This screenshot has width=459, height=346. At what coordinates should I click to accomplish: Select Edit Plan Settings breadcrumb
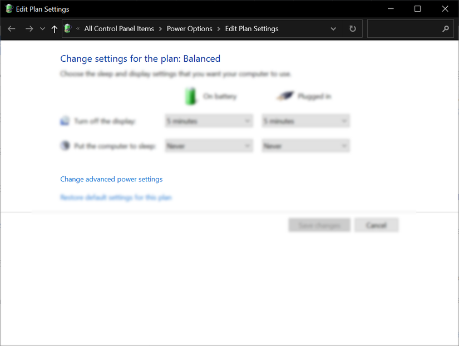pyautogui.click(x=251, y=29)
